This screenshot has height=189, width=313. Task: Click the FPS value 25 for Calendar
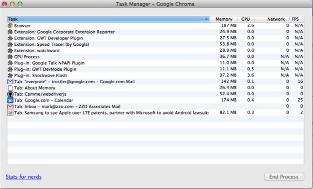tap(300, 100)
